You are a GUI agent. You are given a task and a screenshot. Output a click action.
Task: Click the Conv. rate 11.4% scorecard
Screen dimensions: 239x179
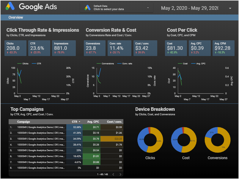point(119,48)
